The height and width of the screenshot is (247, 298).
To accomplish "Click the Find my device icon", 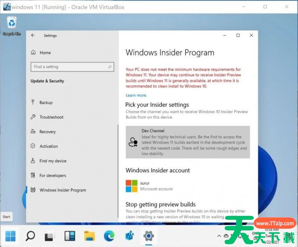I will pos(33,161).
